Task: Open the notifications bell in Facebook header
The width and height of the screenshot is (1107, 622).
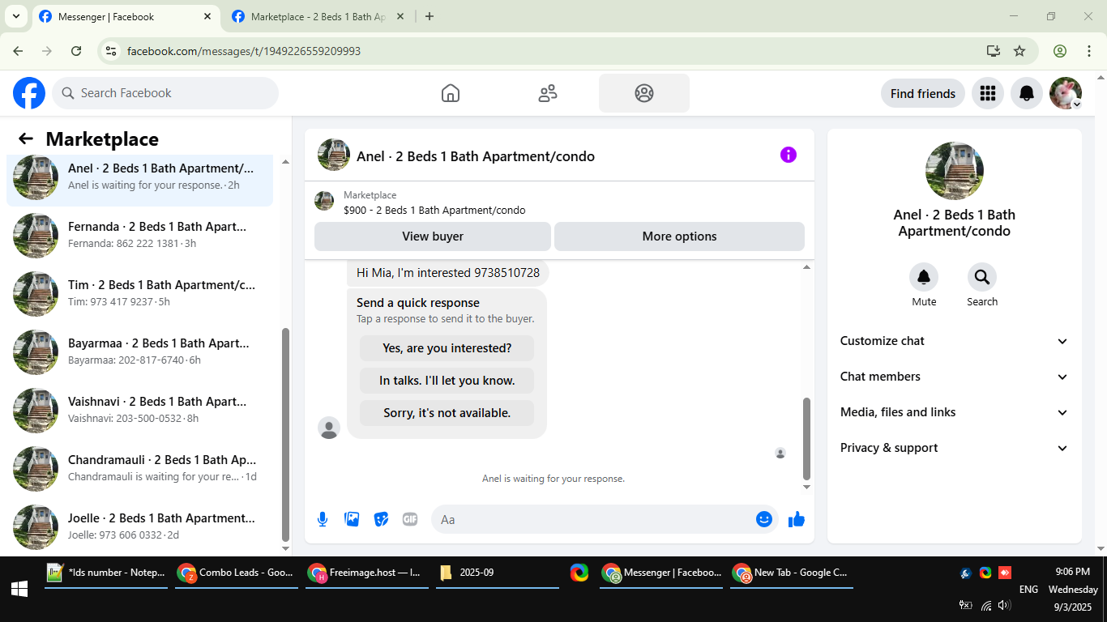Action: [1027, 93]
